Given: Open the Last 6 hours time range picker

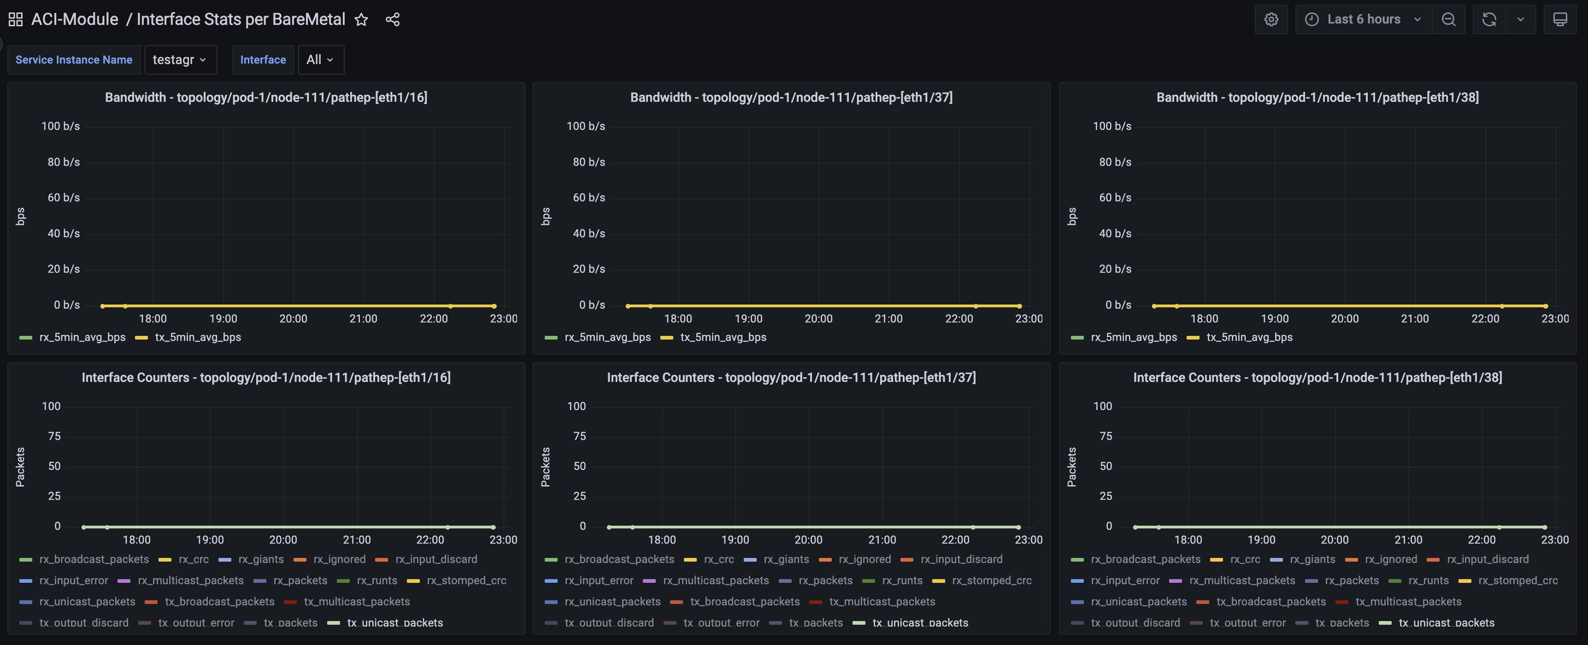Looking at the screenshot, I should click(x=1364, y=20).
